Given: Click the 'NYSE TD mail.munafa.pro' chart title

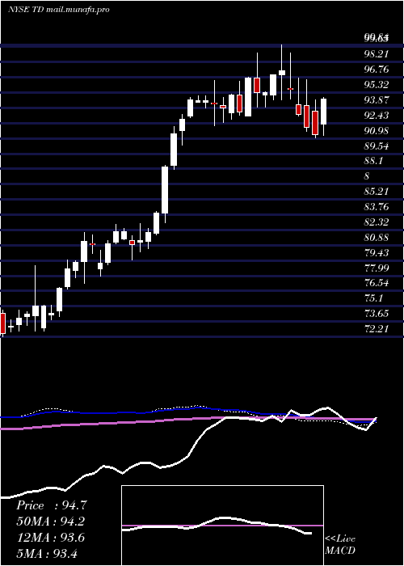Looking at the screenshot, I should coord(58,10).
